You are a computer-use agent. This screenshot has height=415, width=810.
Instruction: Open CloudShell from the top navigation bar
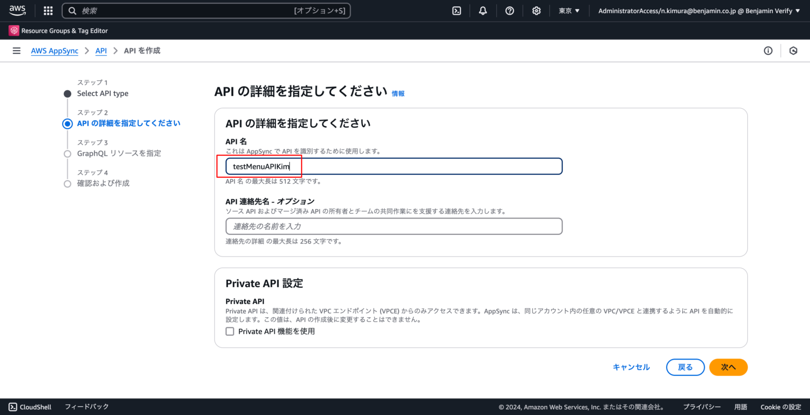457,10
